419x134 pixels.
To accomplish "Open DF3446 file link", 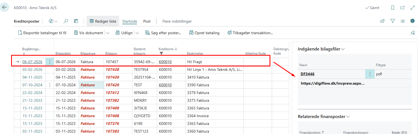I will click(308, 74).
